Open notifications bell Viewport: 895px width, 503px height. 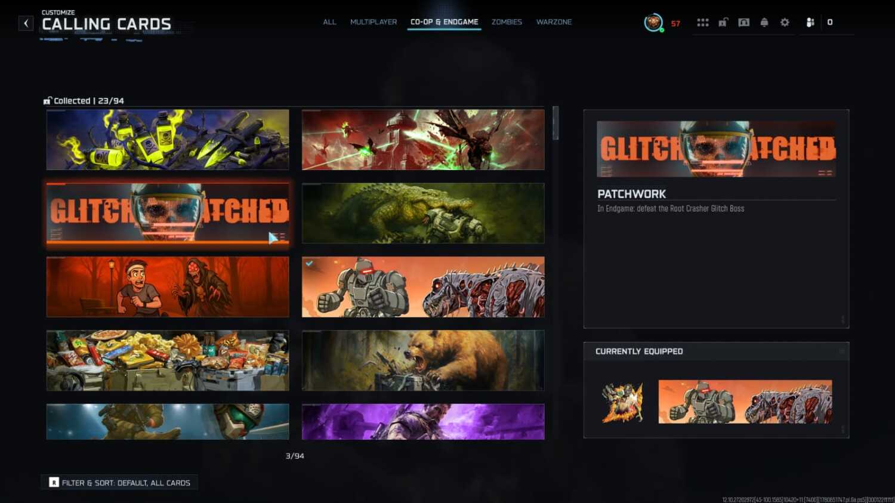(764, 23)
